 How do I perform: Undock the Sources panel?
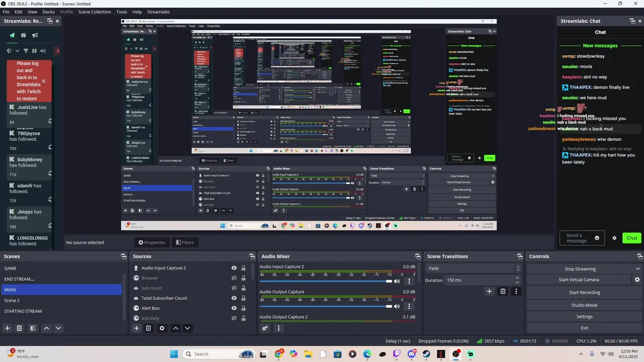click(x=252, y=256)
